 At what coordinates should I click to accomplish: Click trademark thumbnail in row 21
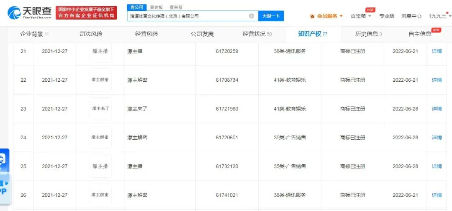[100, 52]
